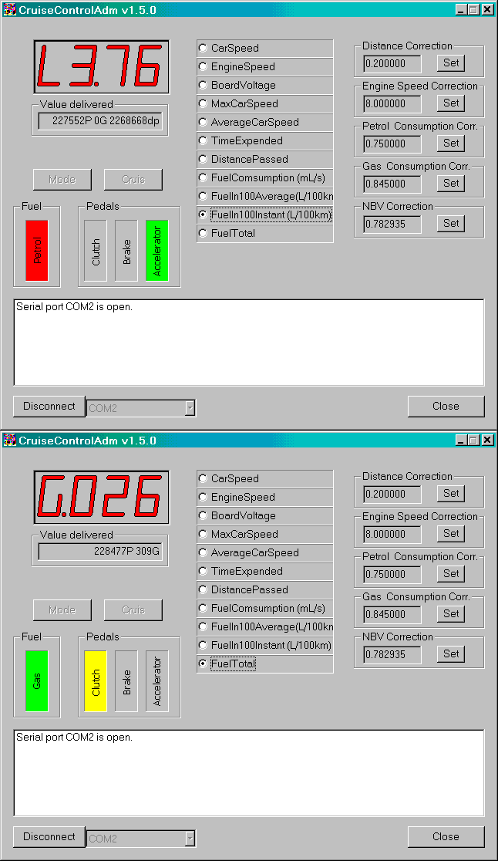Open the COM2 port dropdown in the L3.76 window
Image resolution: width=498 pixels, height=861 pixels.
(x=190, y=407)
